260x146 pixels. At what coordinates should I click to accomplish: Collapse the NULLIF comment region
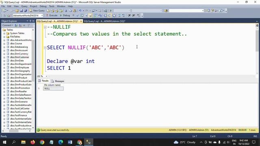coord(45,27)
